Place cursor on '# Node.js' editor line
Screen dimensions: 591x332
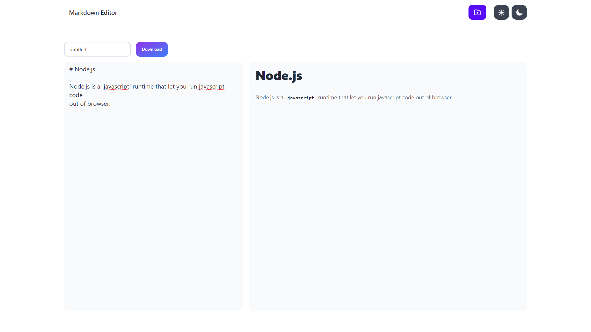(82, 69)
